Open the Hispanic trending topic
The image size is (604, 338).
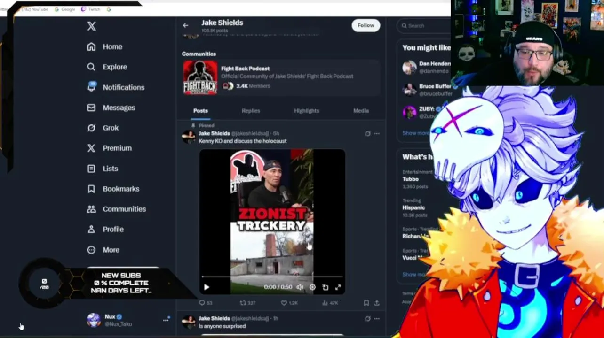click(x=414, y=207)
